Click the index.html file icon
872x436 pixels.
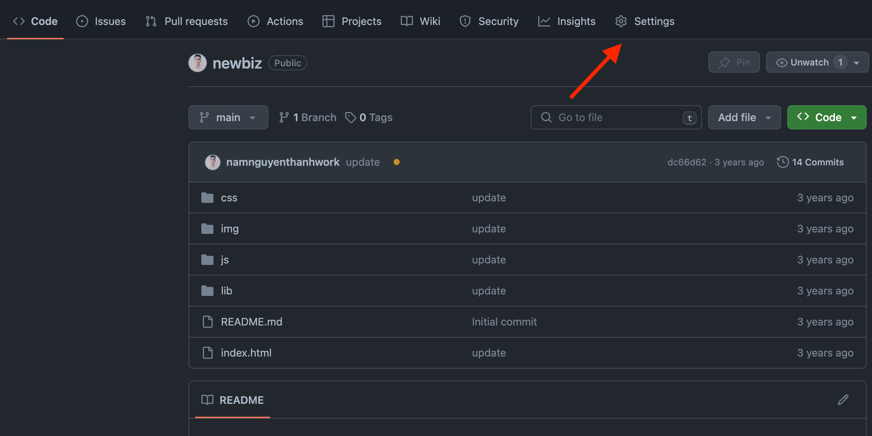(208, 353)
